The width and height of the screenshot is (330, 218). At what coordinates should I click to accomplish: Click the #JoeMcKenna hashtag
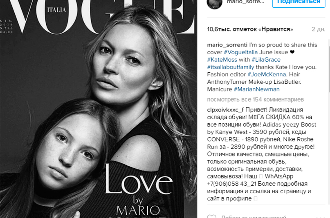coord(267,74)
